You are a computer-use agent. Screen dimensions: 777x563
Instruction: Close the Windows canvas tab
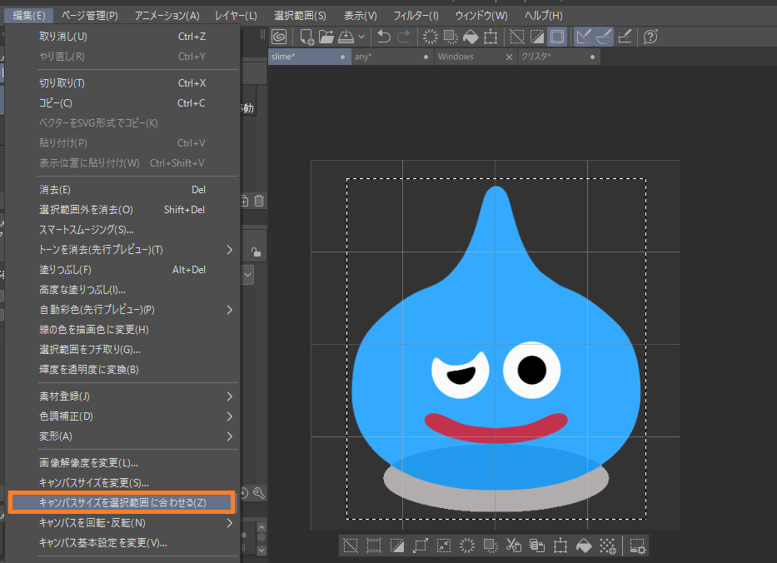click(508, 57)
